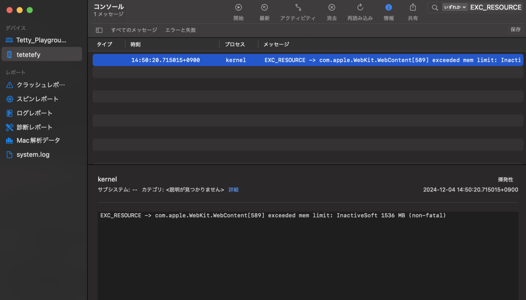Sort by the プロセス column header
This screenshot has height=300, width=526.
[235, 44]
